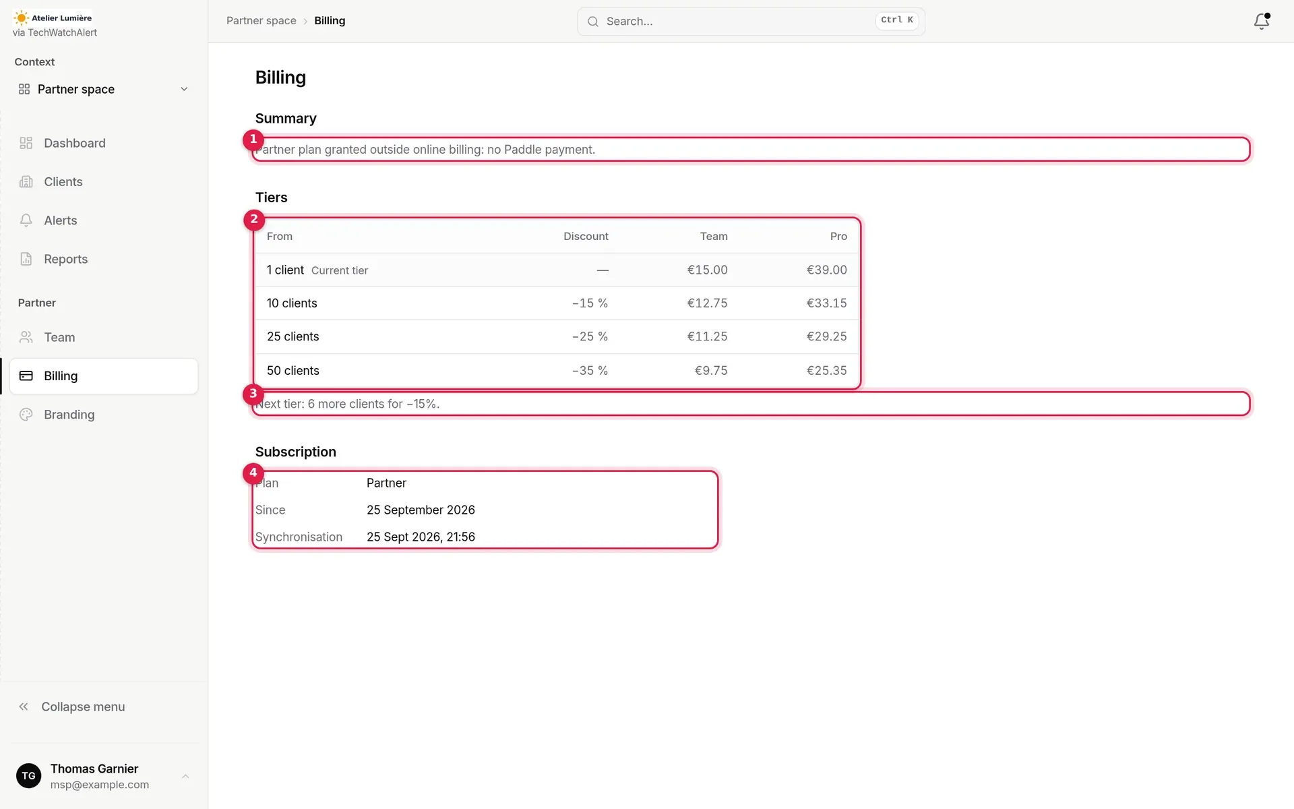Click the 25 clients row label
Screen dimensions: 1294x809
pyautogui.click(x=292, y=336)
